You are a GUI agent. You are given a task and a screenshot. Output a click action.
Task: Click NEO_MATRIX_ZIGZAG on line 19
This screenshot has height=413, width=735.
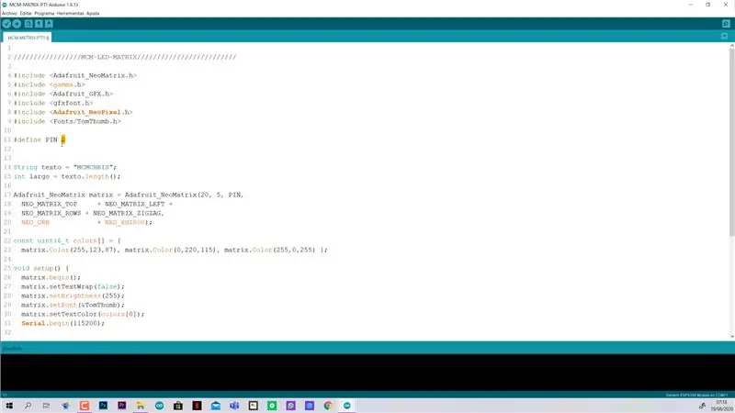click(128, 213)
